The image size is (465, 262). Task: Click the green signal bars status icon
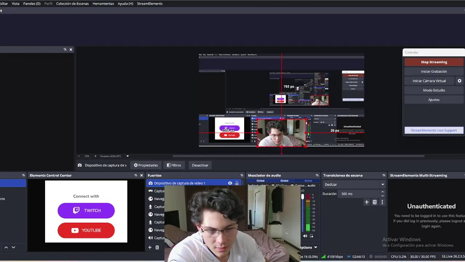(323, 257)
